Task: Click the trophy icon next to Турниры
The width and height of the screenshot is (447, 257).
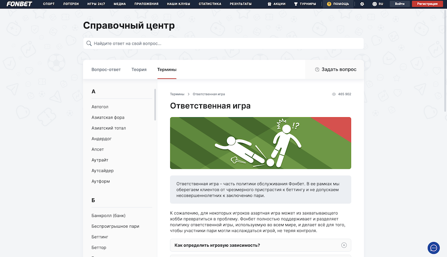Action: pyautogui.click(x=296, y=4)
